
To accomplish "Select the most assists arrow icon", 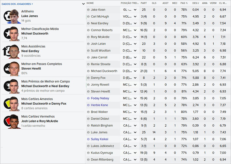I will tap(6, 51).
